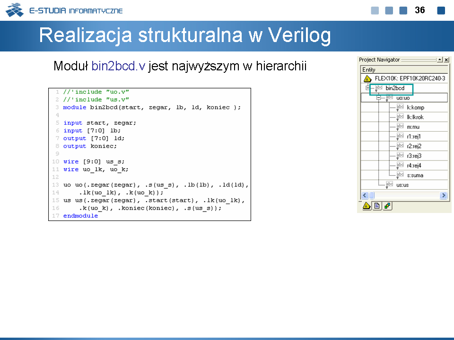Click the dark blue square beside 36

click(x=441, y=10)
